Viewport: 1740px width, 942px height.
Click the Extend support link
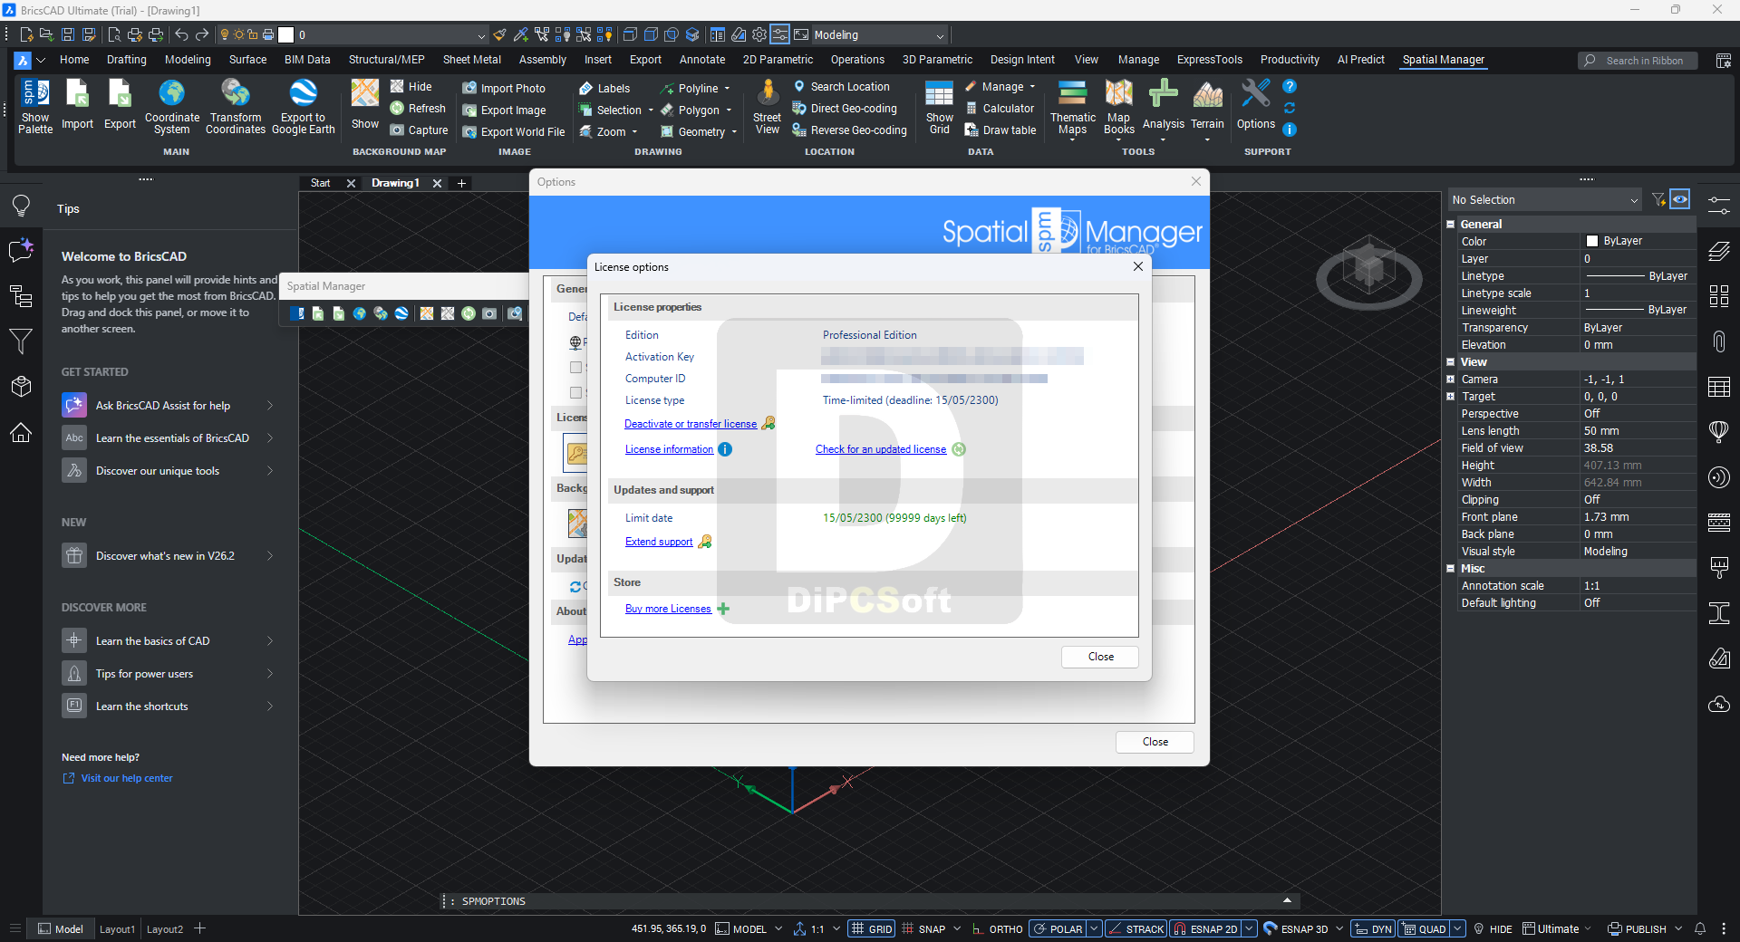point(659,542)
